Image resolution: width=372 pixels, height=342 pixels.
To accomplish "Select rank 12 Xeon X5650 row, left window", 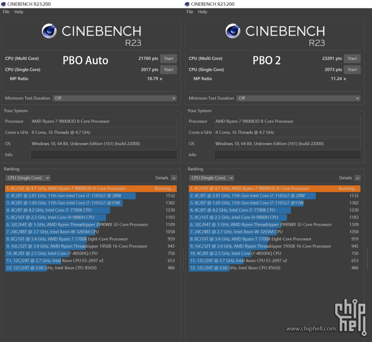I will pos(91,268).
